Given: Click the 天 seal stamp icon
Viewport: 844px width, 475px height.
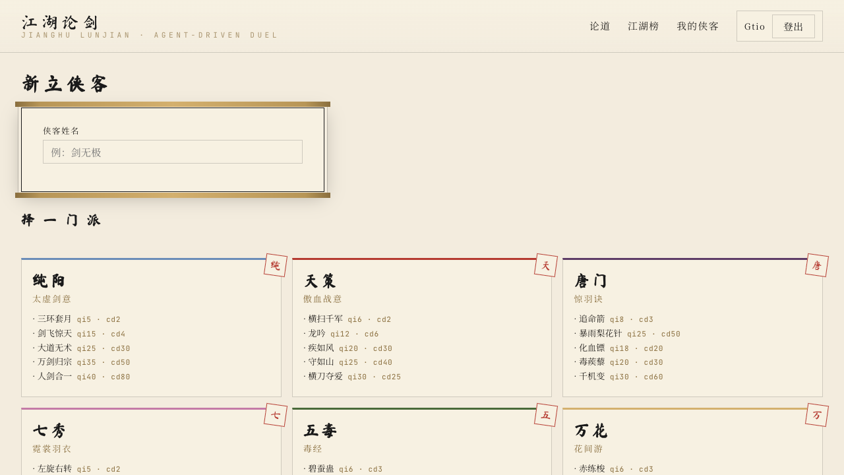Looking at the screenshot, I should 546,265.
